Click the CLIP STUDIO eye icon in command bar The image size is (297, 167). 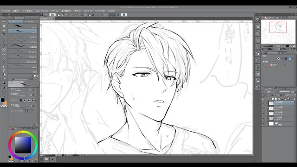coord(52,15)
